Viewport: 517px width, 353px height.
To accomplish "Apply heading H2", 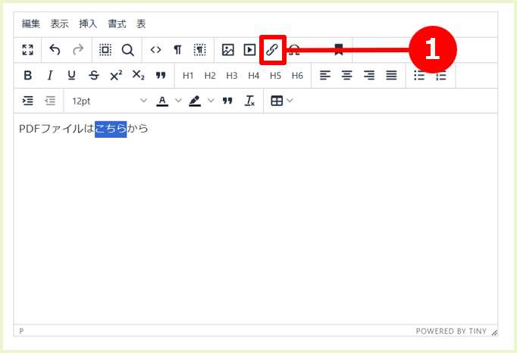I will (x=210, y=76).
